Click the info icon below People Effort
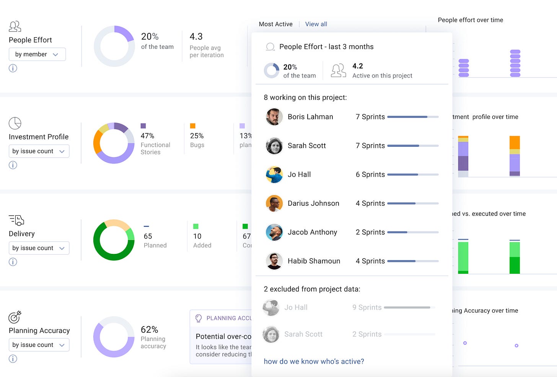Image resolution: width=557 pixels, height=377 pixels. pos(13,68)
